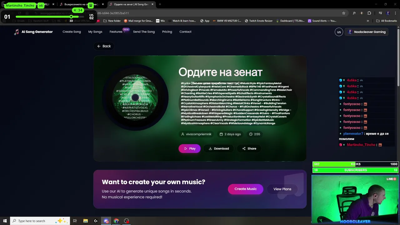Open Task View in taskbar
400x225 pixels.
tap(75, 221)
